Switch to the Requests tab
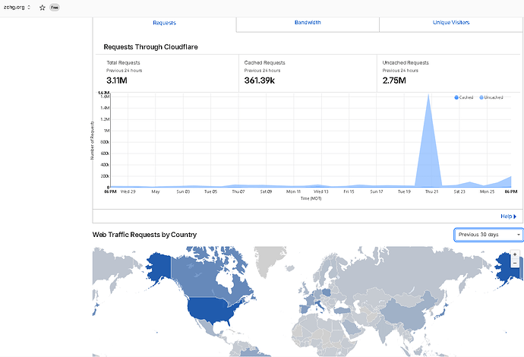The width and height of the screenshot is (524, 357). point(164,23)
